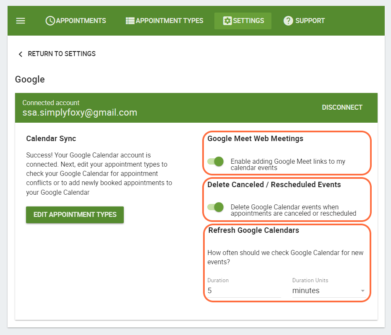
Task: Click the clock icon beside Appointments
Action: [x=50, y=21]
